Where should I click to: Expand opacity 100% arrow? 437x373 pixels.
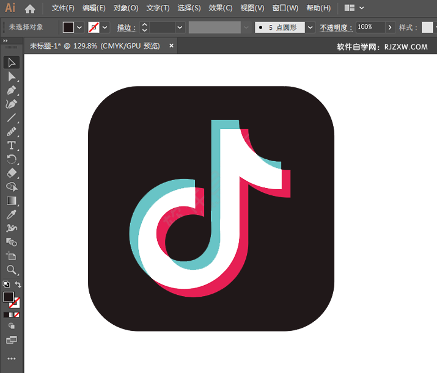click(390, 27)
